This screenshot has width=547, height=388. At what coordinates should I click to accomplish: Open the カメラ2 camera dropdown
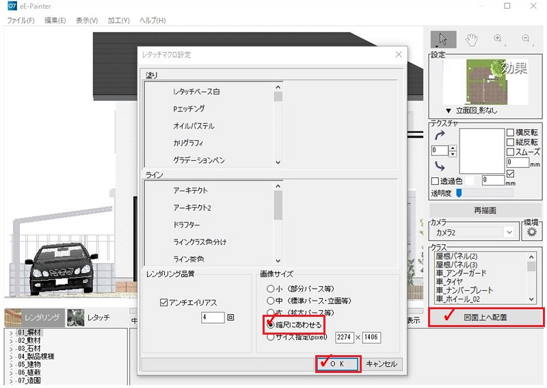509,232
